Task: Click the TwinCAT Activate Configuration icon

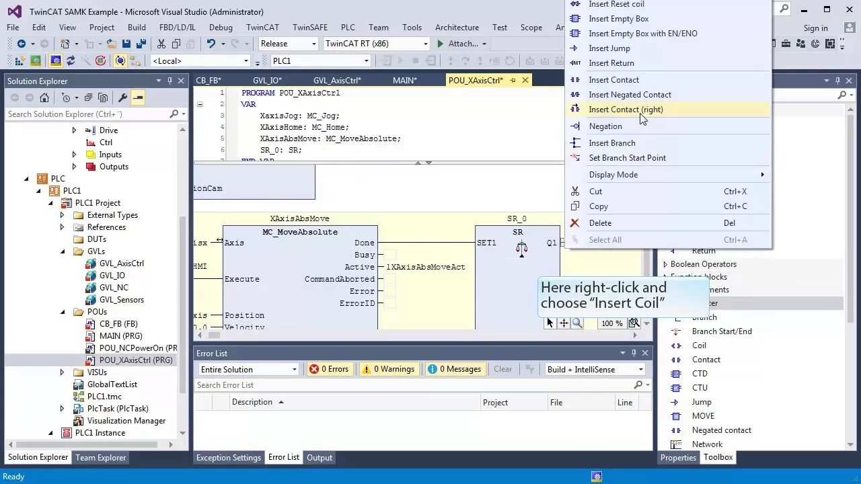Action: (x=21, y=61)
